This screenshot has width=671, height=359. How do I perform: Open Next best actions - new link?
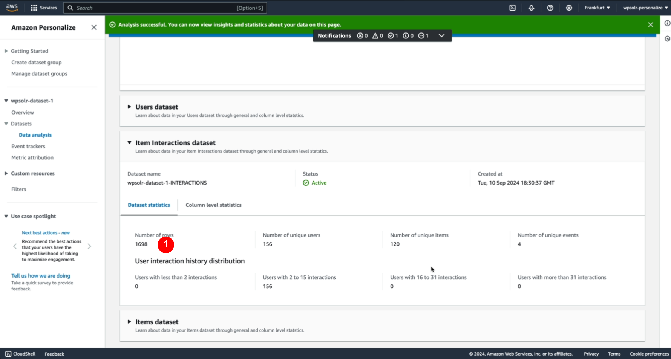click(x=46, y=233)
